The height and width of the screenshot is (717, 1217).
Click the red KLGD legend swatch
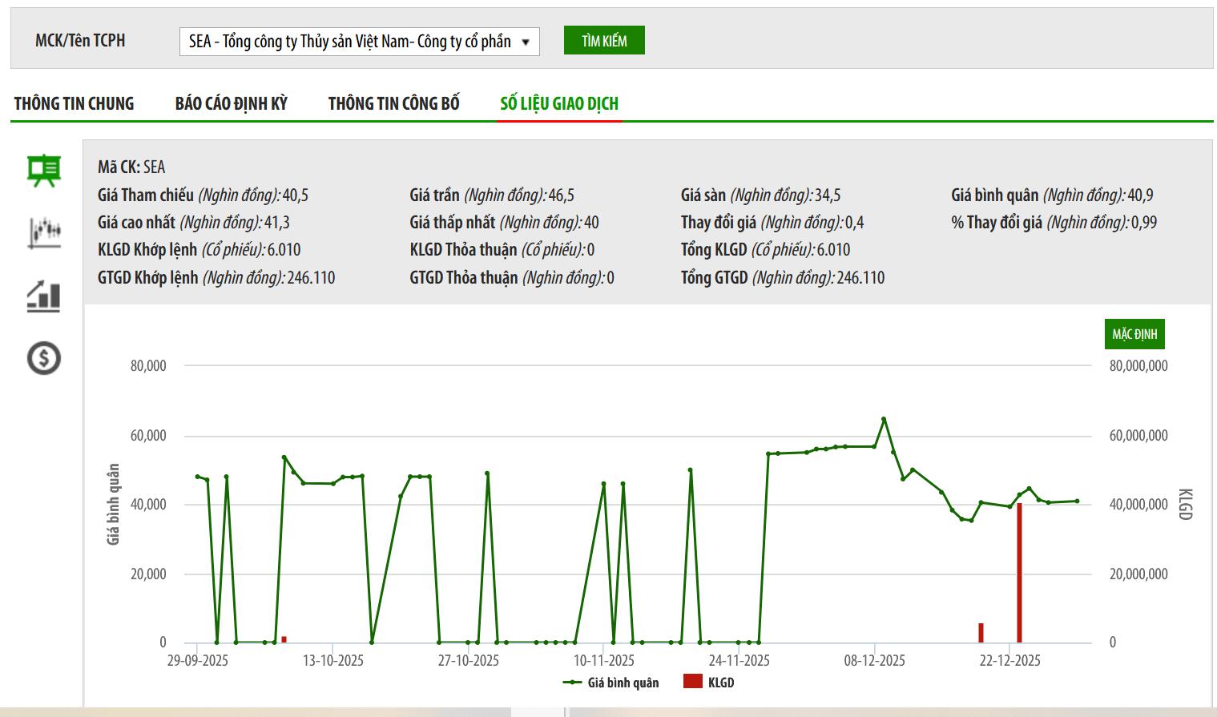(693, 682)
